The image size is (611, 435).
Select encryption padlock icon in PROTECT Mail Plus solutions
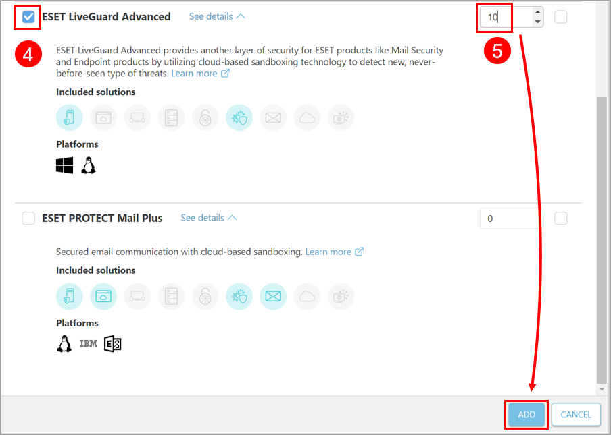coord(205,296)
